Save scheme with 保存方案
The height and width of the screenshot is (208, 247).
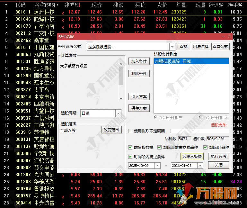[139, 108]
